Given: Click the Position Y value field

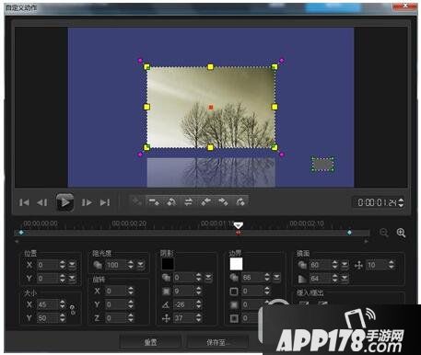Looking at the screenshot, I should 48,279.
